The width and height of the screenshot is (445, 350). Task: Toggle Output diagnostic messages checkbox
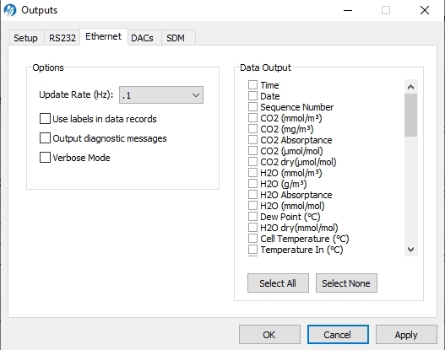45,138
